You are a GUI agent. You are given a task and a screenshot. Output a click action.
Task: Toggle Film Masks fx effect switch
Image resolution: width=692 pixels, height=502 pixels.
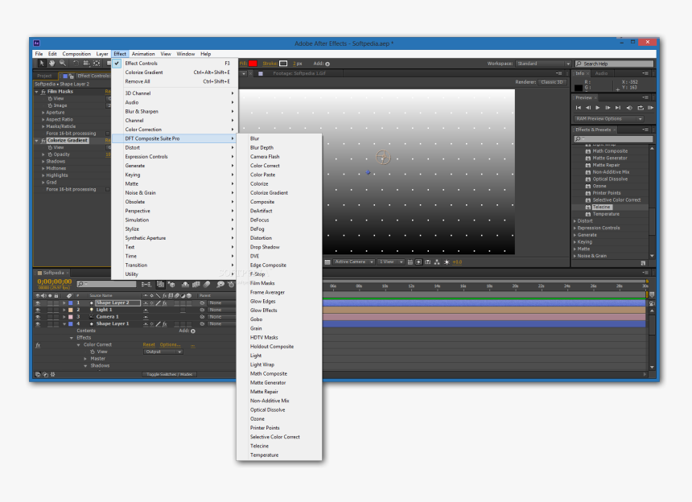pyautogui.click(x=43, y=92)
